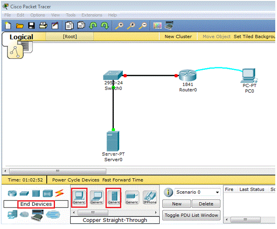The width and height of the screenshot is (277, 229).
Task: Click the Fire column header
Action: pos(229,189)
